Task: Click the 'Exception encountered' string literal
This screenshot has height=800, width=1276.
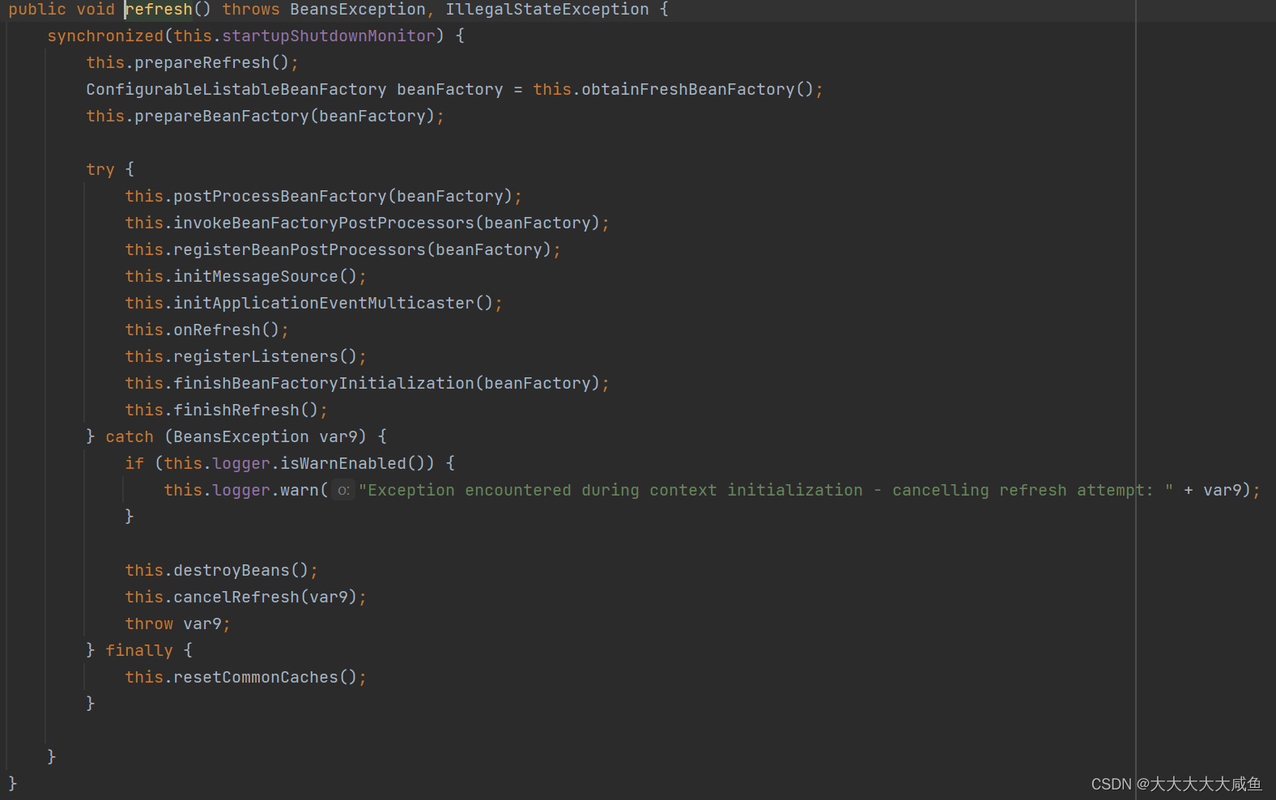Action: tap(766, 491)
